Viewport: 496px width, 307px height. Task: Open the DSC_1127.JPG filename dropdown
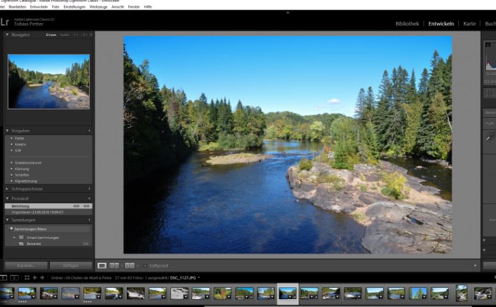point(199,278)
